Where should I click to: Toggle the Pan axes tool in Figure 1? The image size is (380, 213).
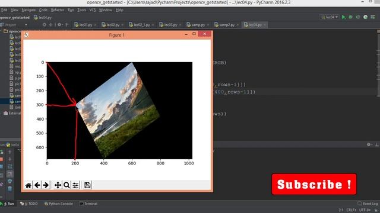[x=58, y=185]
